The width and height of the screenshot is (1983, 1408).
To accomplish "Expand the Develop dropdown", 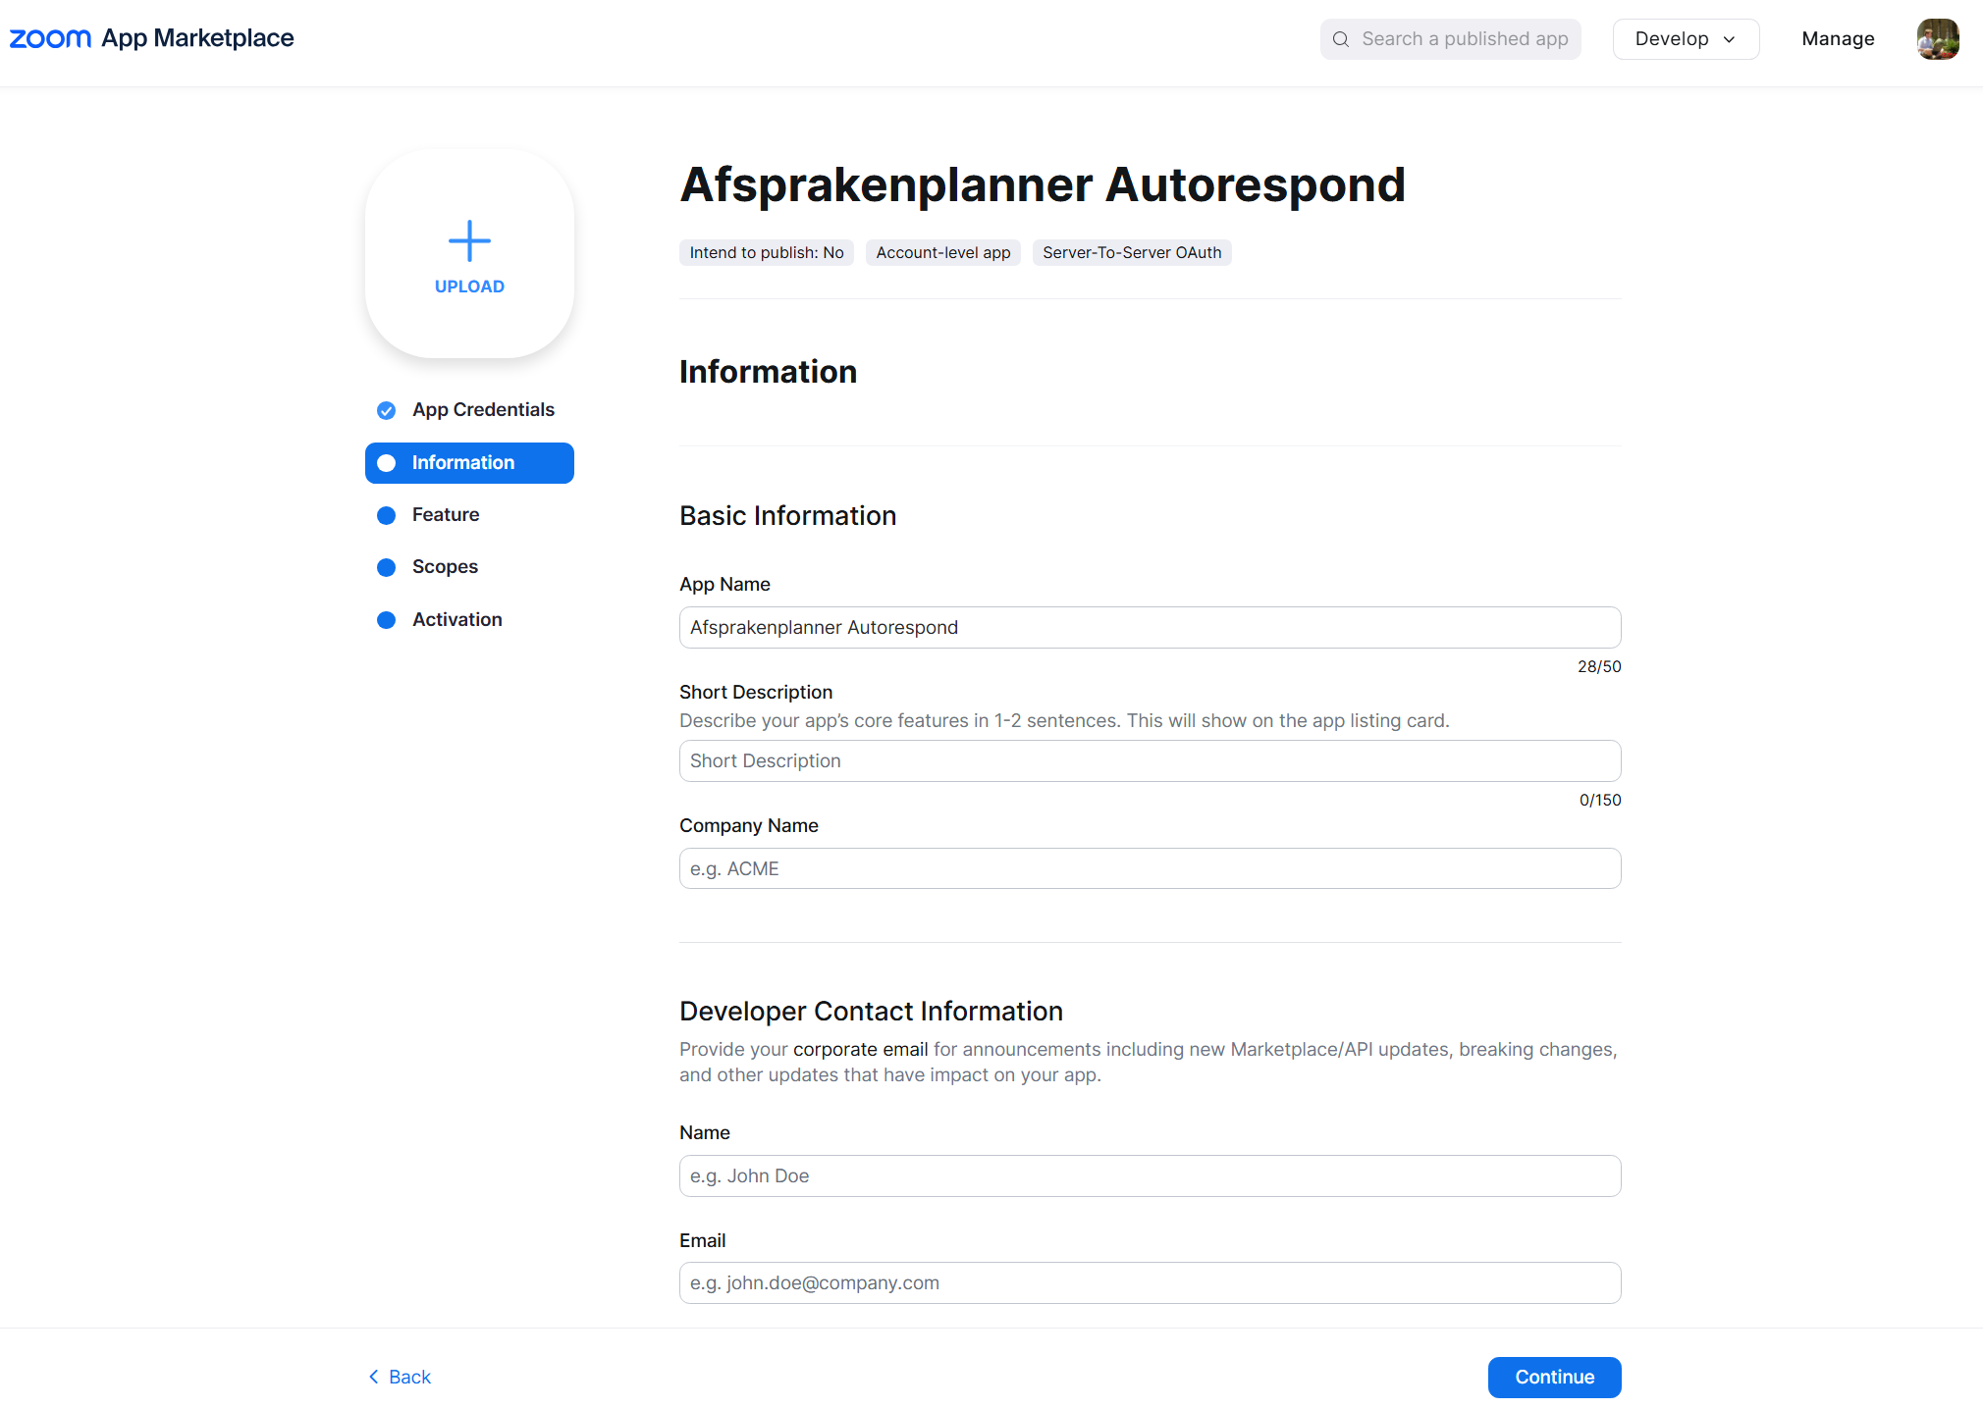I will [x=1686, y=39].
